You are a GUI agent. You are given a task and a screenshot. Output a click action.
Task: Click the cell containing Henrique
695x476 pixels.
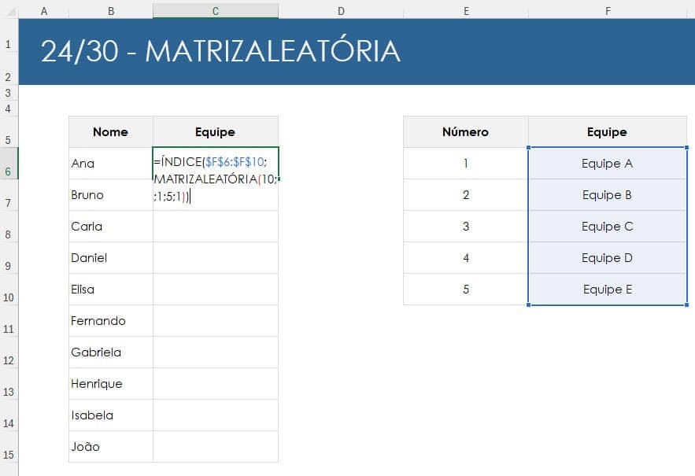tap(109, 383)
